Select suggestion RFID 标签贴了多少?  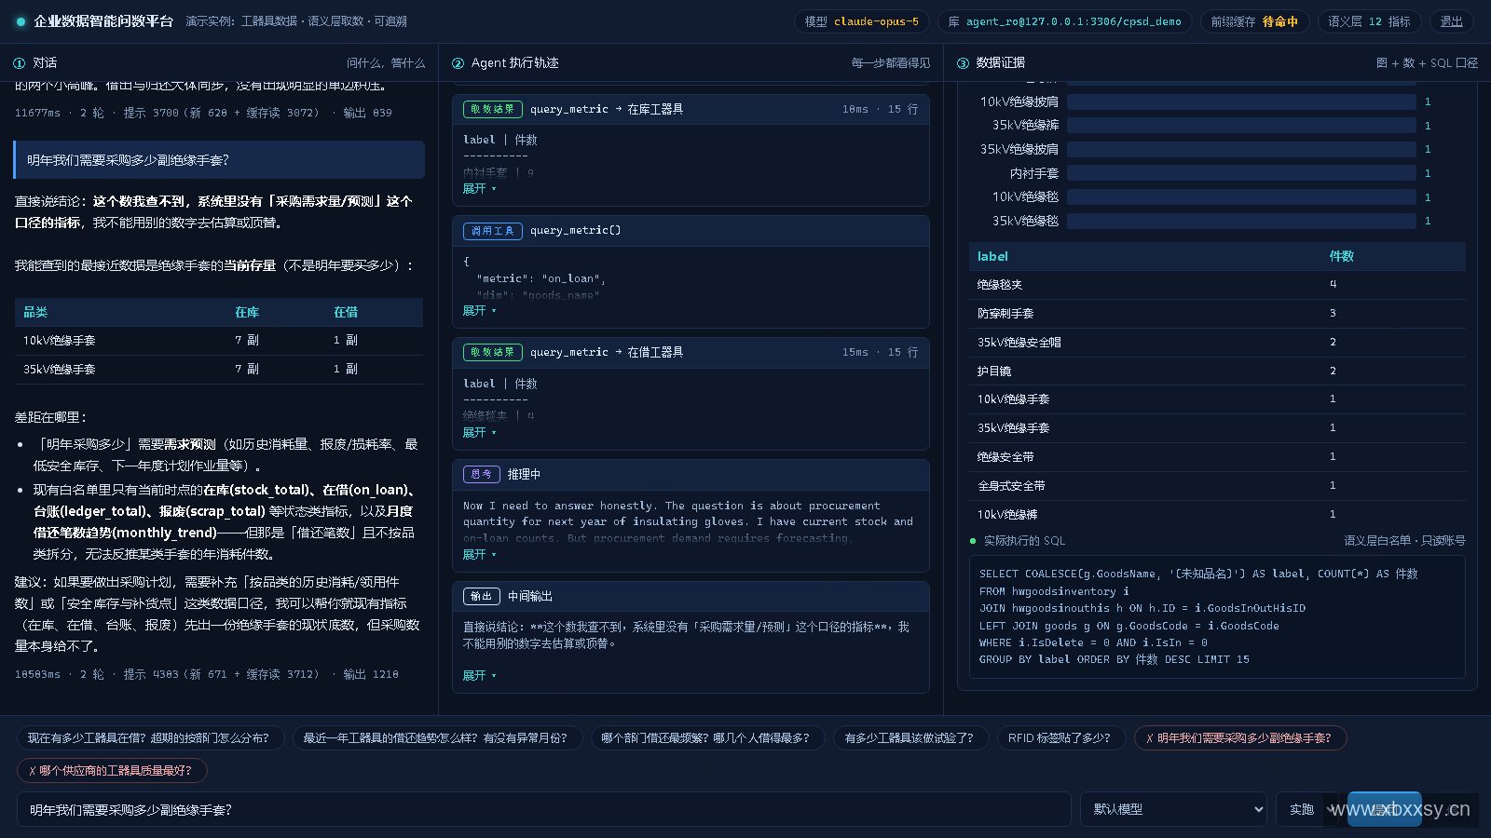[1060, 738]
